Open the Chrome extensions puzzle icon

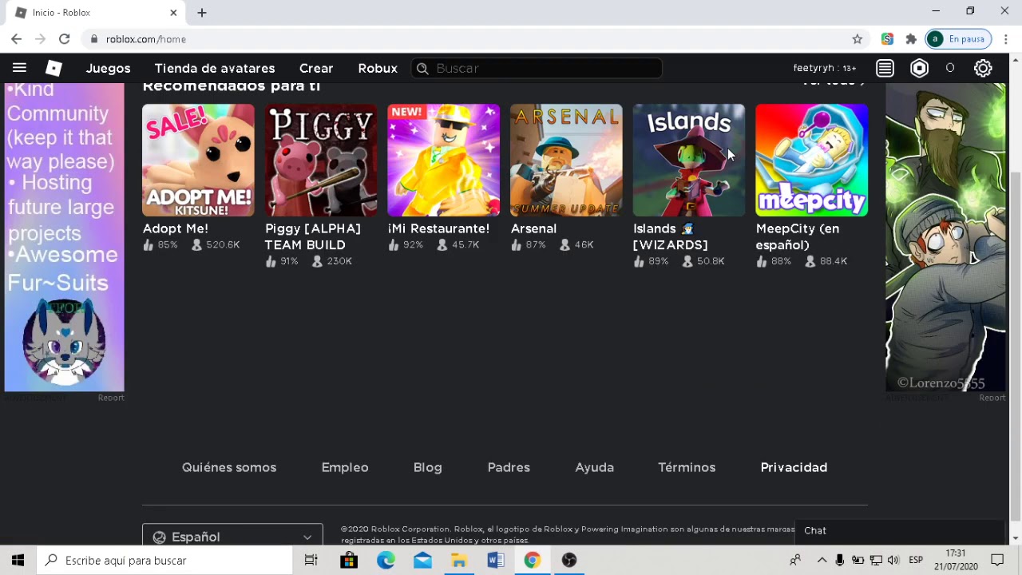tap(911, 39)
